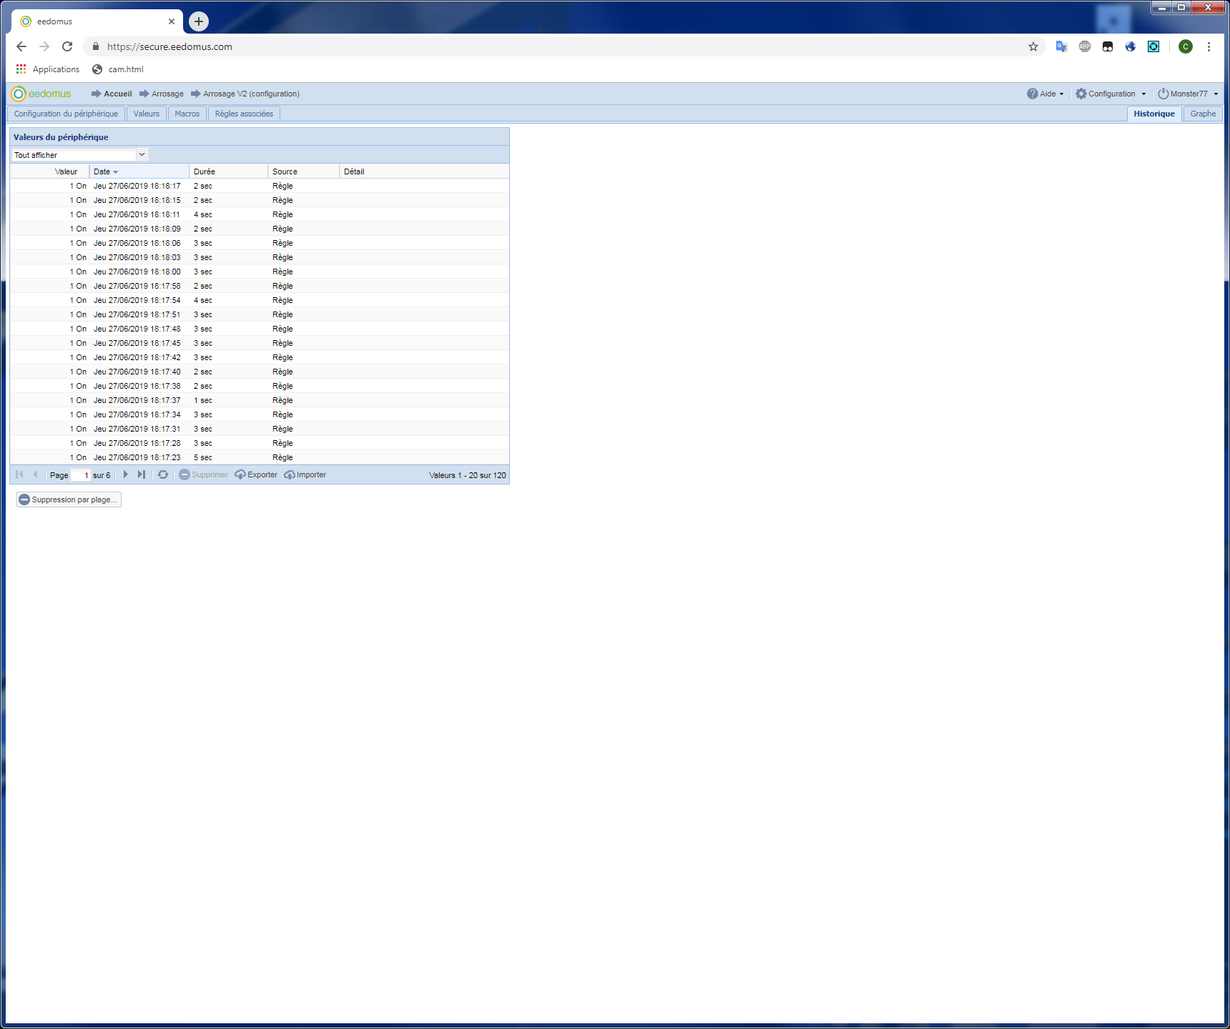This screenshot has height=1029, width=1230.
Task: Switch to the Graphe tab
Action: [1203, 114]
